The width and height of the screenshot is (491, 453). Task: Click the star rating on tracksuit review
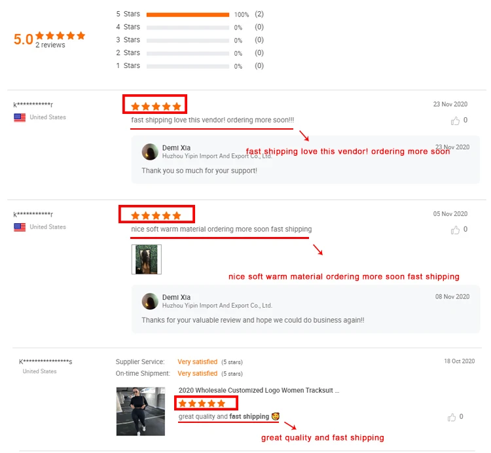[x=202, y=403]
